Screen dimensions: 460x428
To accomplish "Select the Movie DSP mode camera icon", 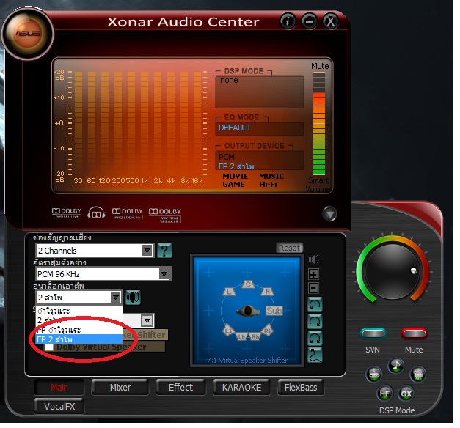I will pos(417,374).
